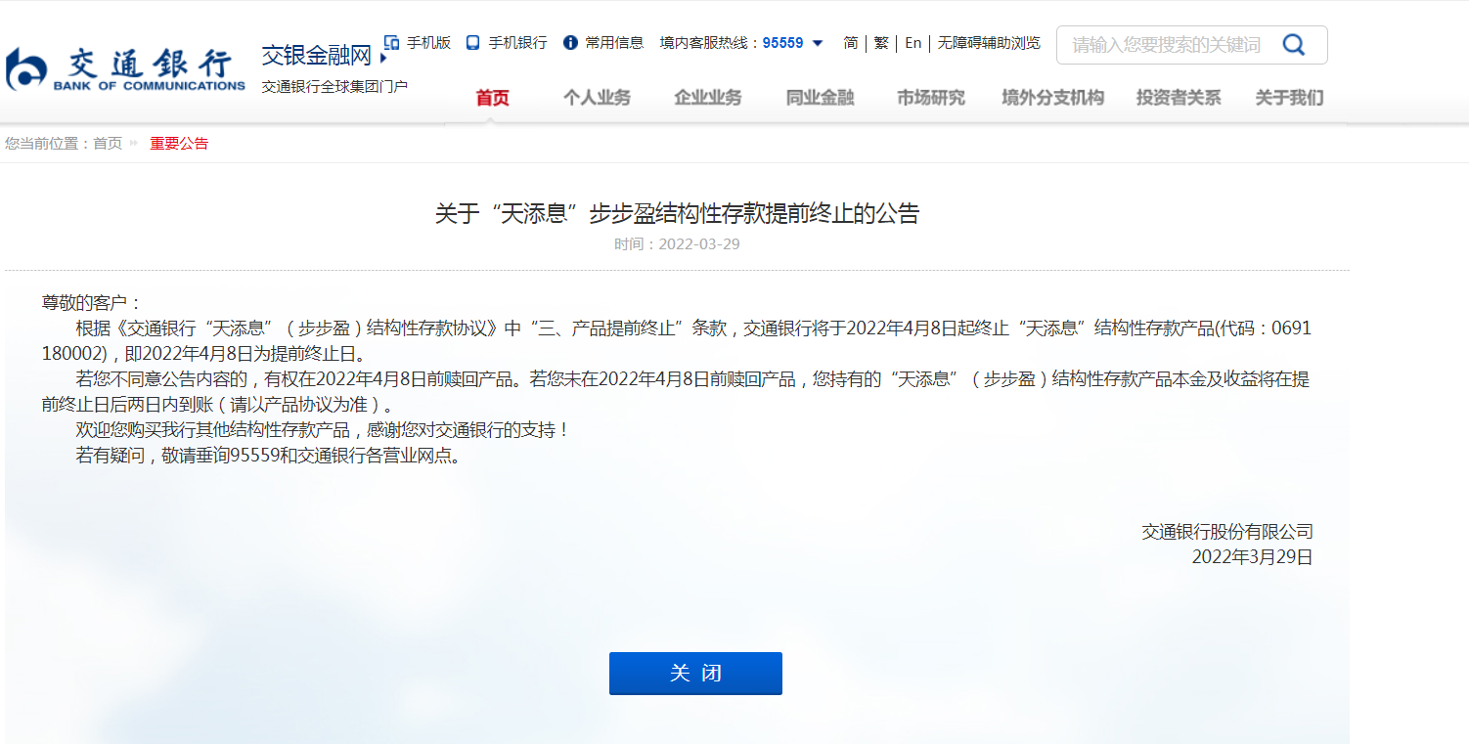Focus the keyword search input field

tap(1167, 45)
